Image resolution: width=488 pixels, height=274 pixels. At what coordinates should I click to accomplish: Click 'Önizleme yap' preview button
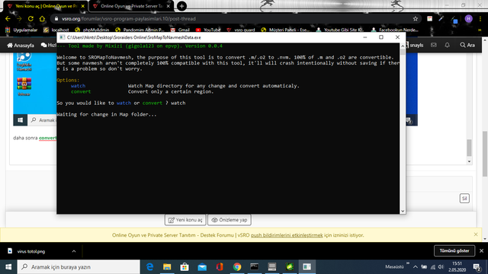tap(230, 220)
